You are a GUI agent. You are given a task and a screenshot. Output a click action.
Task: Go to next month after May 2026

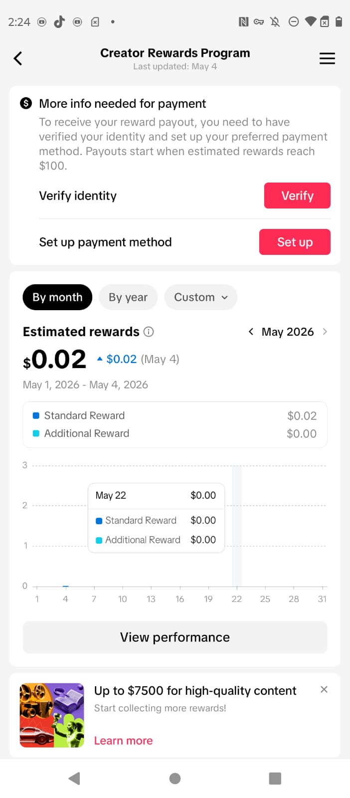[x=325, y=332]
